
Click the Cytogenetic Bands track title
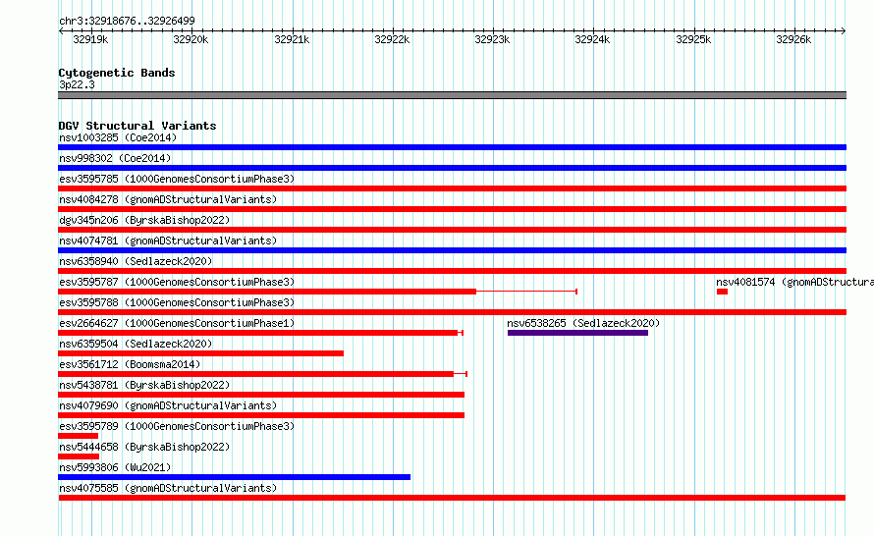(117, 73)
